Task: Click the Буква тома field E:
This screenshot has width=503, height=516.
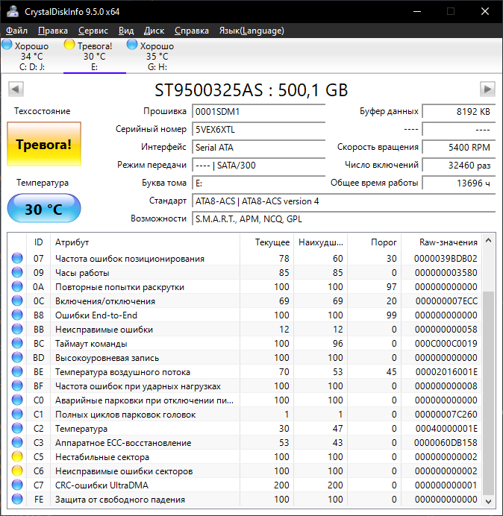Action: point(258,183)
